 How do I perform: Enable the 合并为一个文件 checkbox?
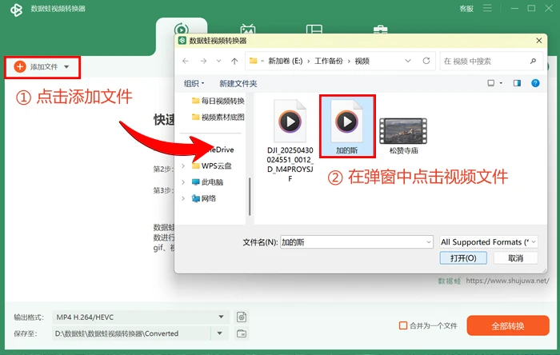[x=403, y=325]
